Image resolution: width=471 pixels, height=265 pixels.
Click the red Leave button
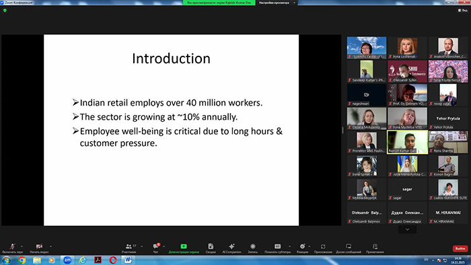(x=460, y=248)
